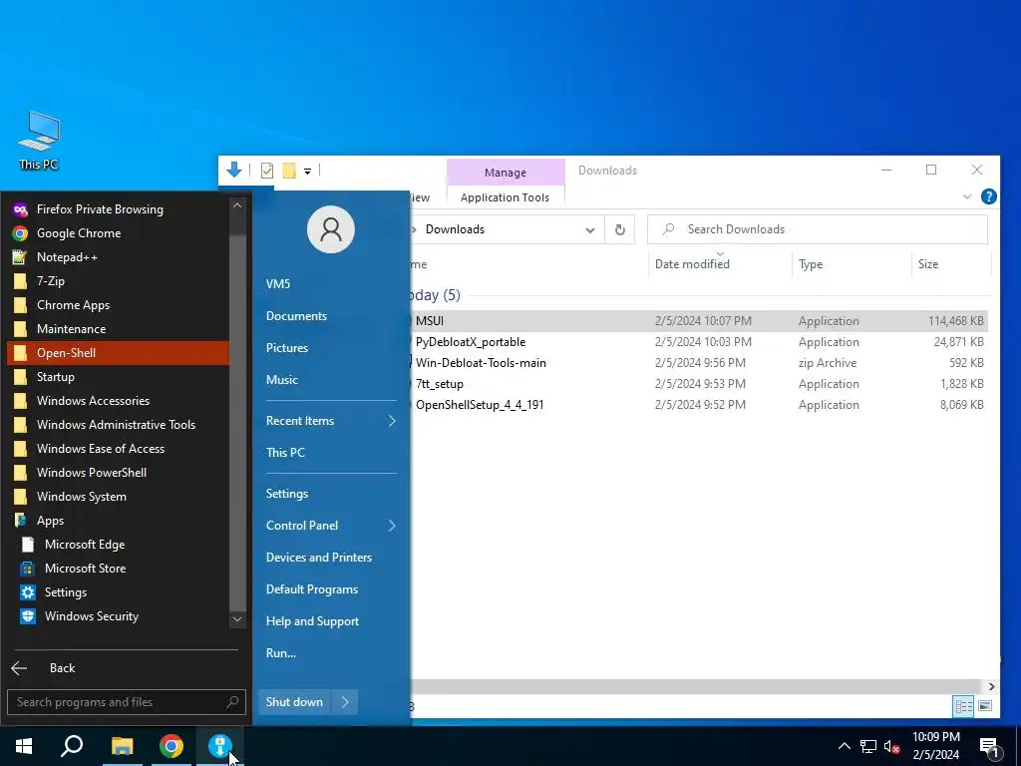The width and height of the screenshot is (1021, 766).
Task: Collapse the Apps group in start menu
Action: click(x=118, y=521)
